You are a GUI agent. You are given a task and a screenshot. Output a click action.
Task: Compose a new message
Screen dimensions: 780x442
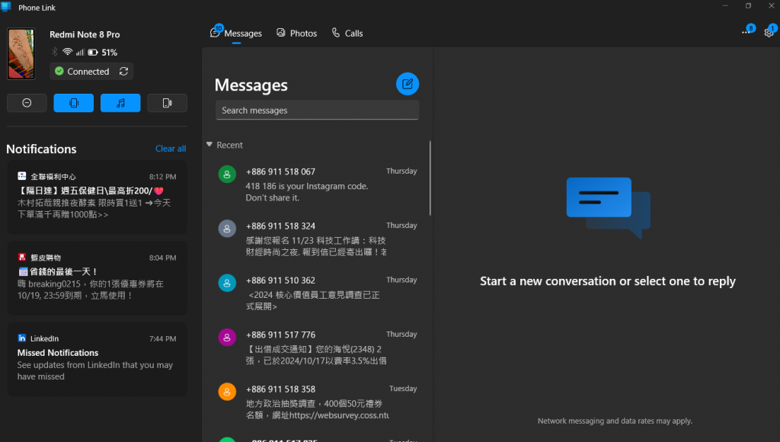pos(408,84)
